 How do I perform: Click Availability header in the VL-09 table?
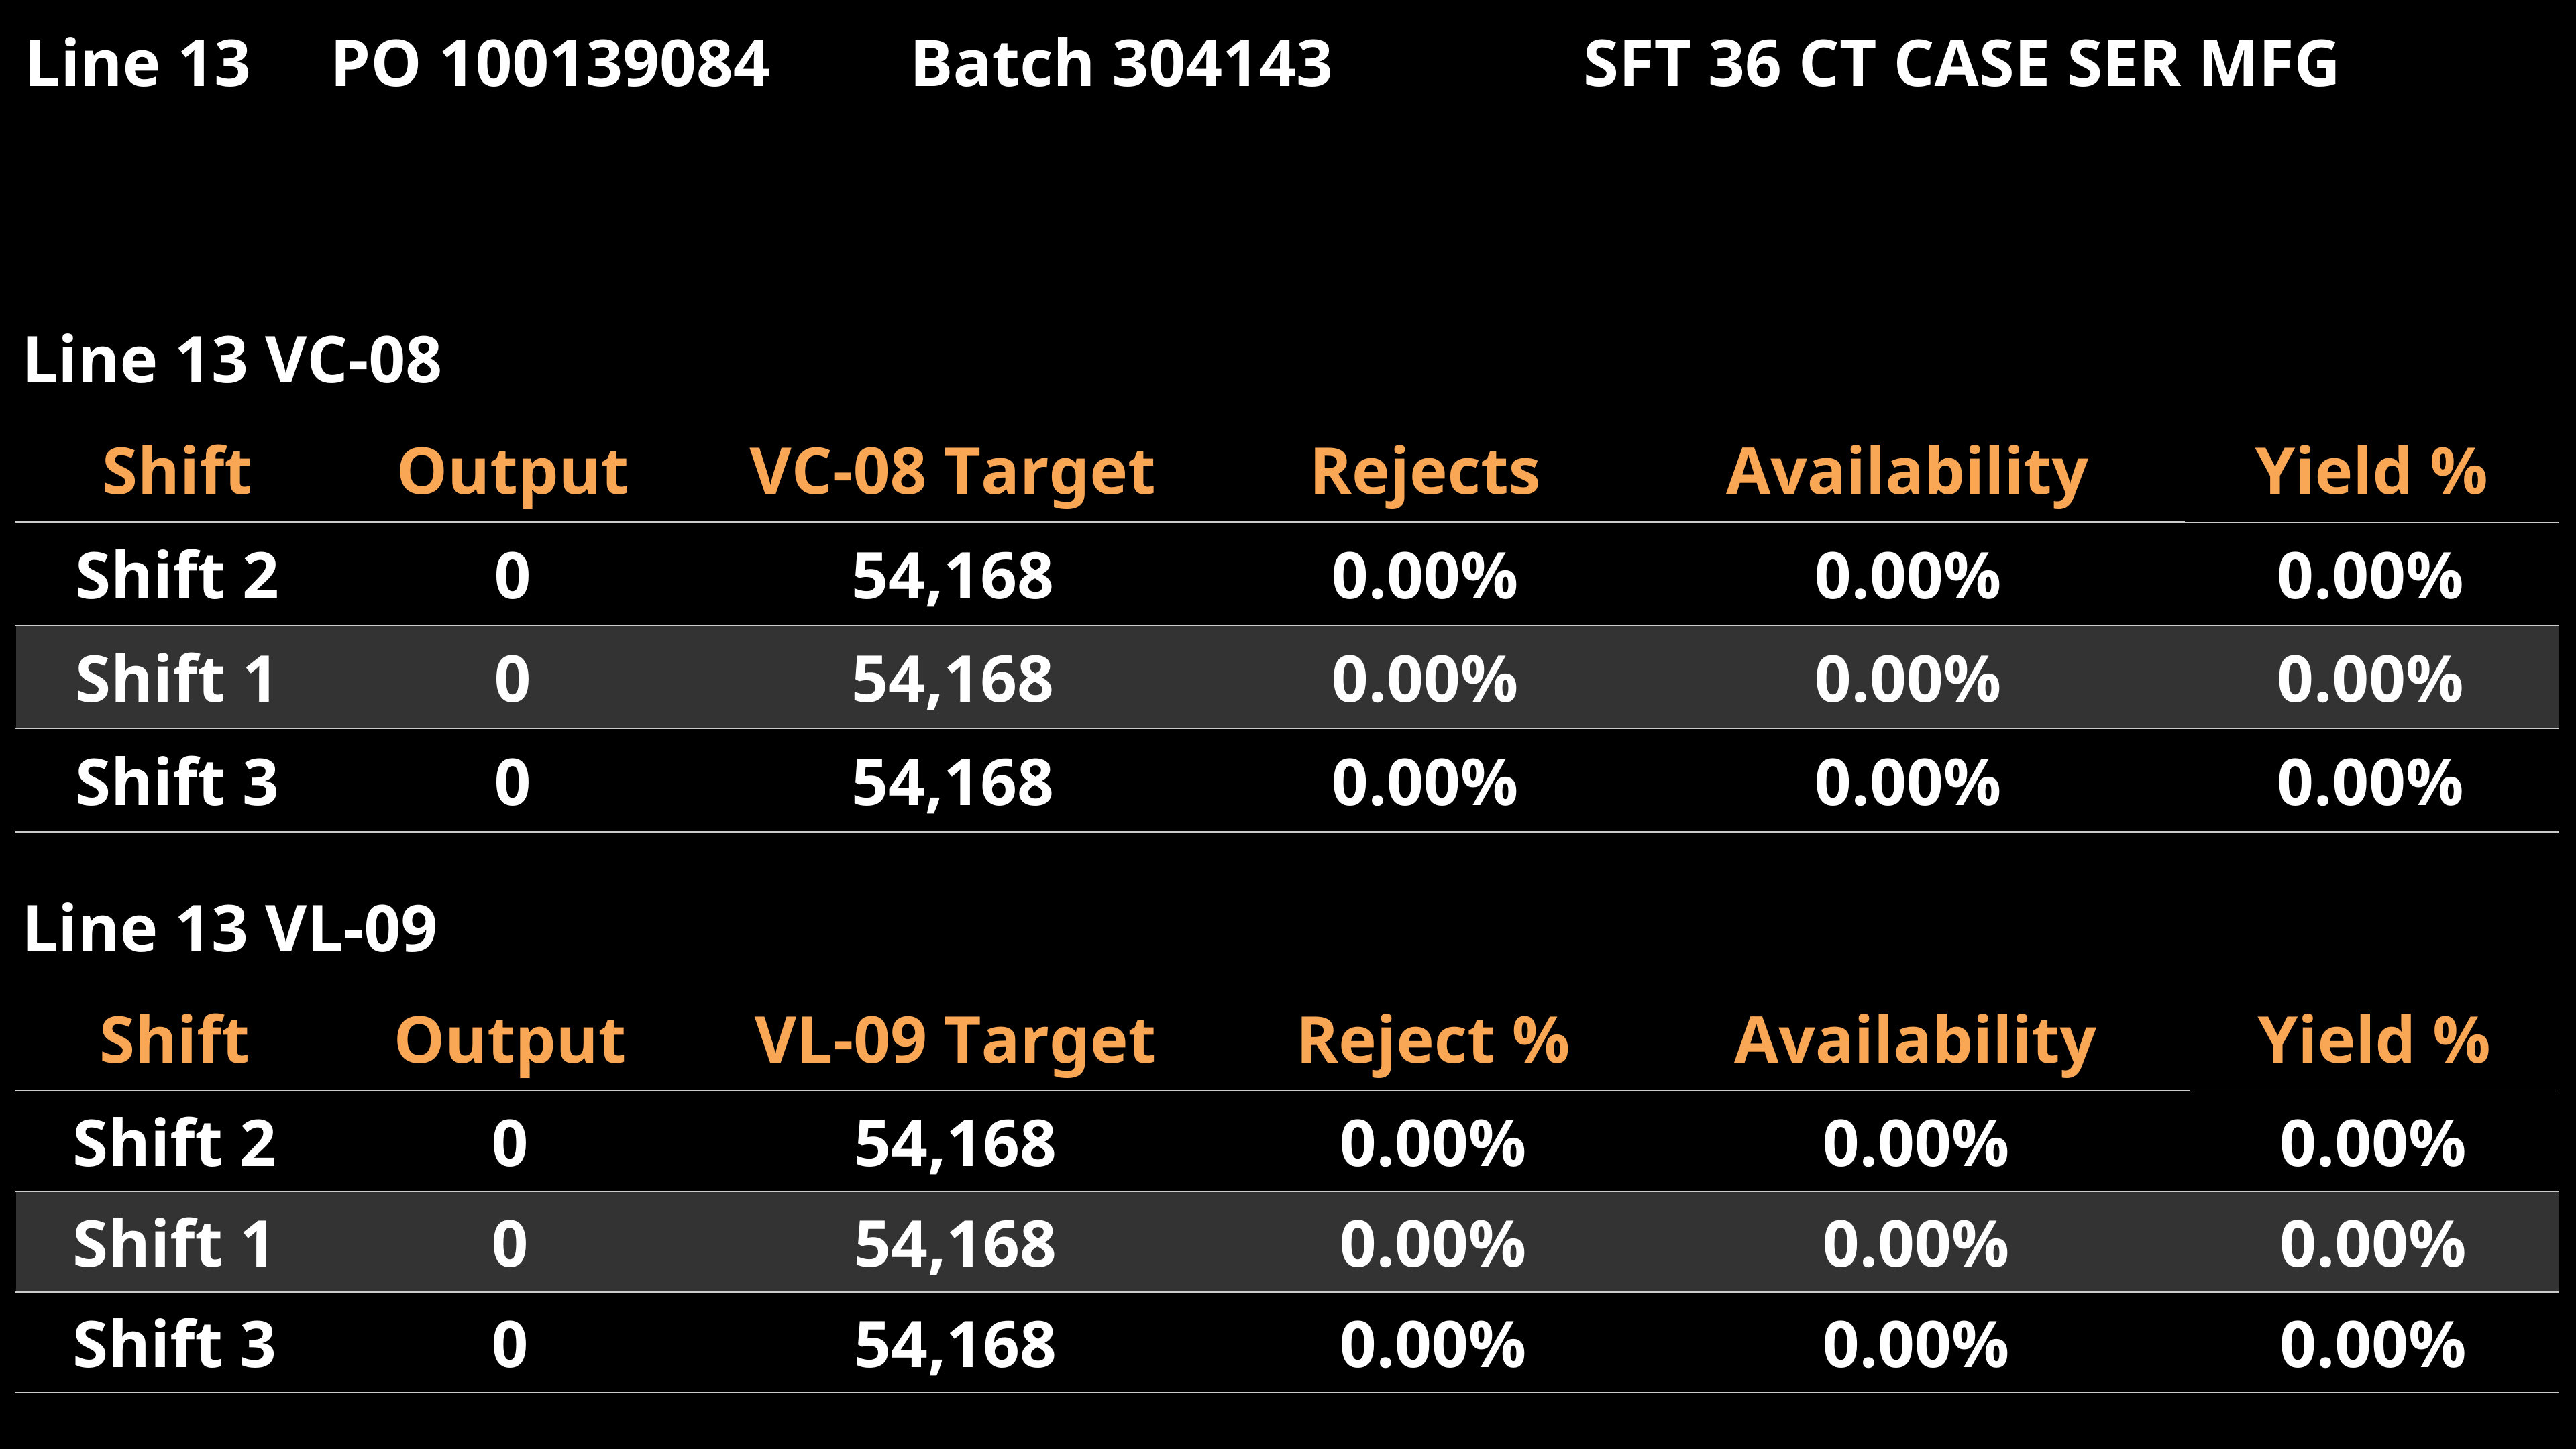[1914, 1041]
